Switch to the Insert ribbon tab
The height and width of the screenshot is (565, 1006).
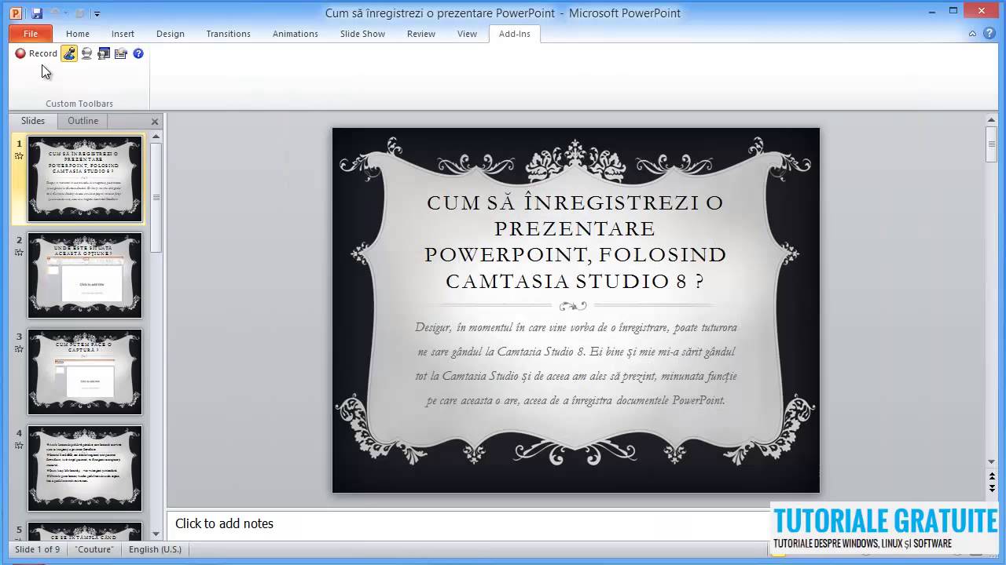123,34
